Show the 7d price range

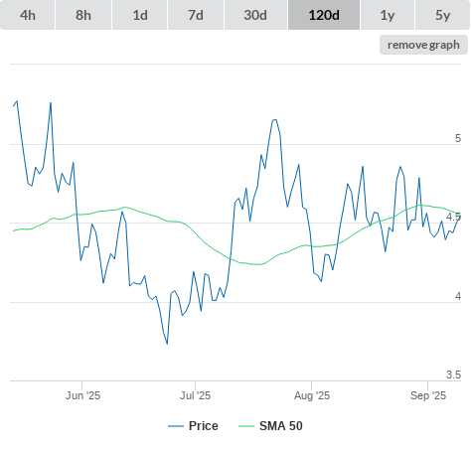(x=196, y=15)
